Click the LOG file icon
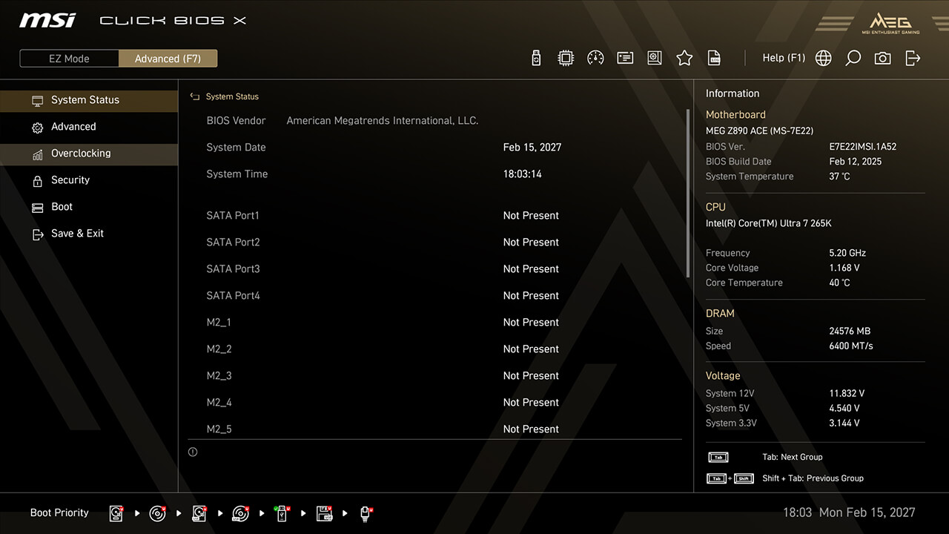Viewport: 949px width, 534px height. 714,58
